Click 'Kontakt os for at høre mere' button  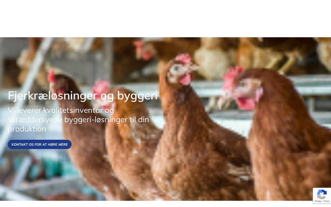pyautogui.click(x=40, y=144)
